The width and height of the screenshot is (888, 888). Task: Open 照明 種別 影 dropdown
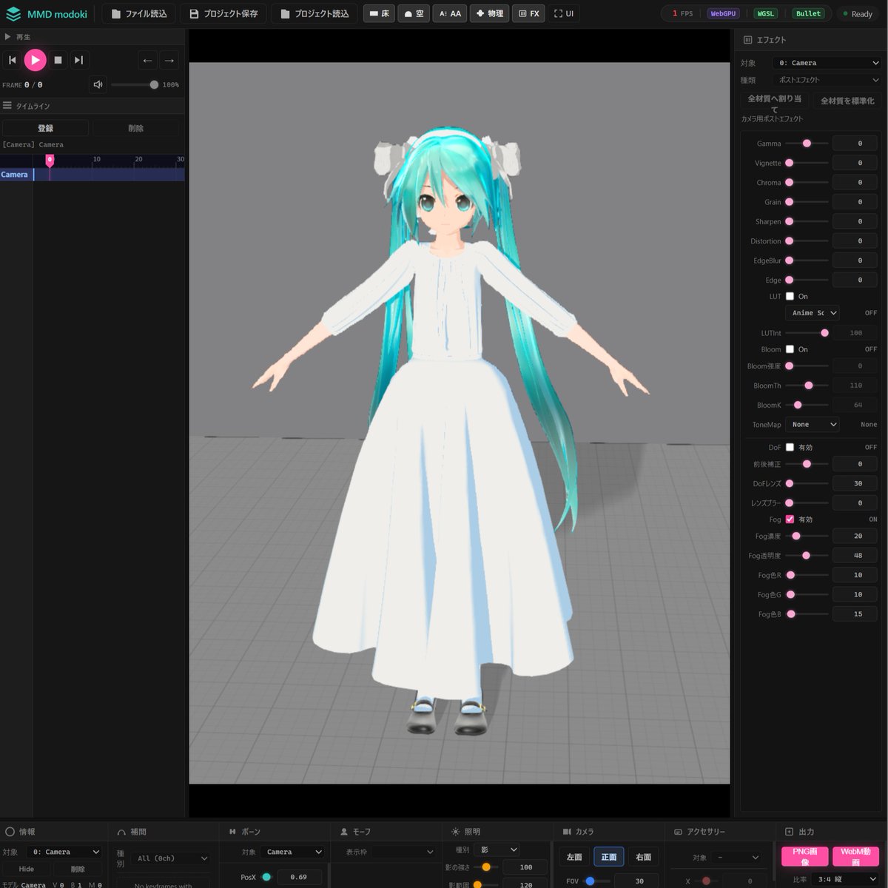(497, 850)
